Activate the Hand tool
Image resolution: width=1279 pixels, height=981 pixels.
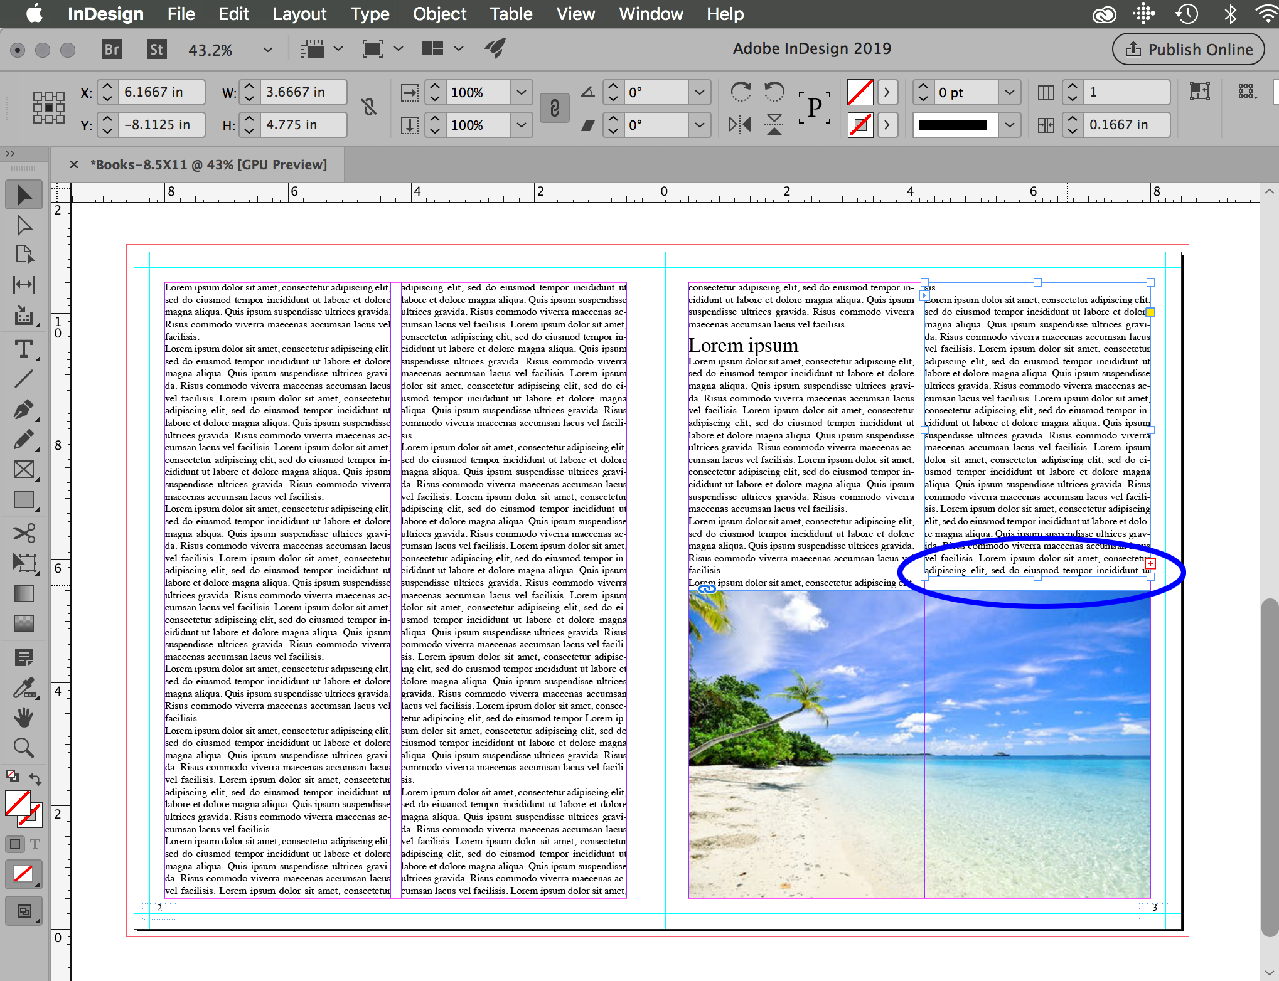point(24,717)
